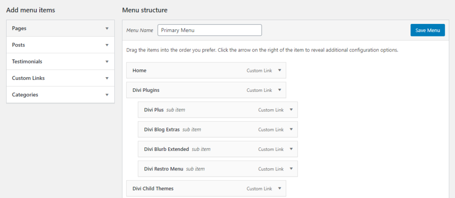Select the Divi Child Themes item title
This screenshot has height=198, width=455.
click(x=153, y=188)
